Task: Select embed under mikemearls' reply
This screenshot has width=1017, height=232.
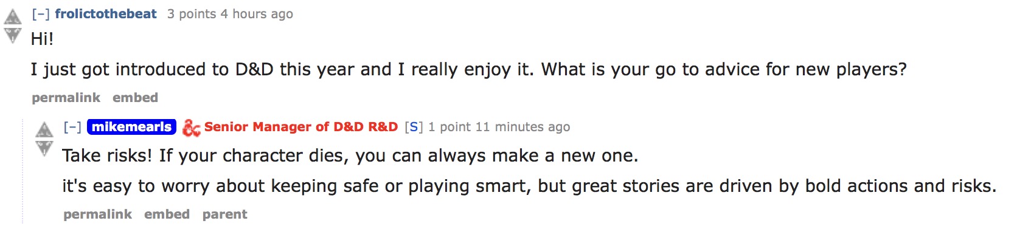Action: [x=167, y=214]
